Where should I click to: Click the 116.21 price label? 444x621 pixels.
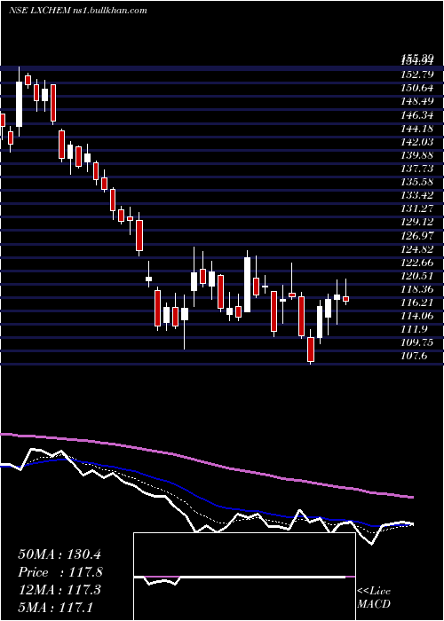point(417,303)
